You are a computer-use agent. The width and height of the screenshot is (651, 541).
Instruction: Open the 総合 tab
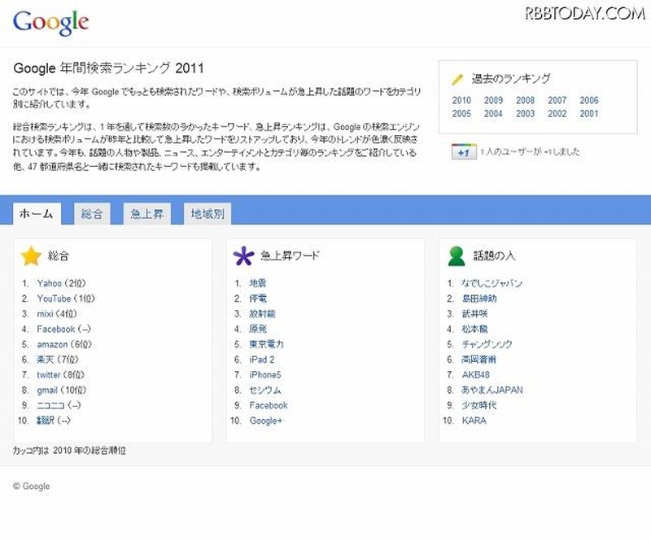(x=92, y=214)
